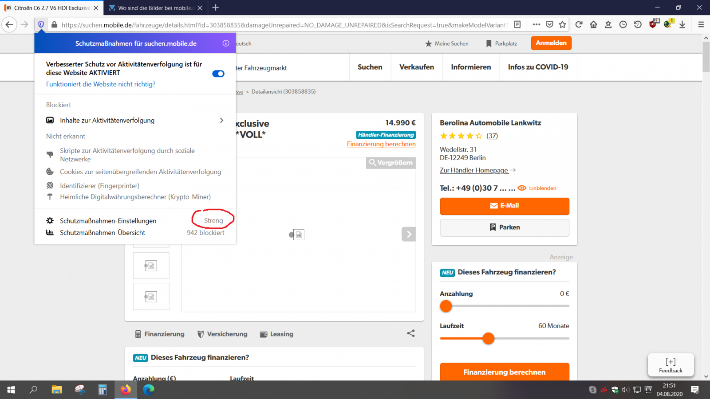The width and height of the screenshot is (710, 399).
Task: Advance to next vehicle image arrow
Action: point(409,234)
